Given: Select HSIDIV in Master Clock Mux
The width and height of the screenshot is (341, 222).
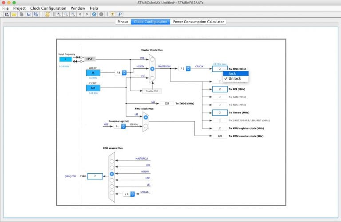Looking at the screenshot, I should (152, 69).
